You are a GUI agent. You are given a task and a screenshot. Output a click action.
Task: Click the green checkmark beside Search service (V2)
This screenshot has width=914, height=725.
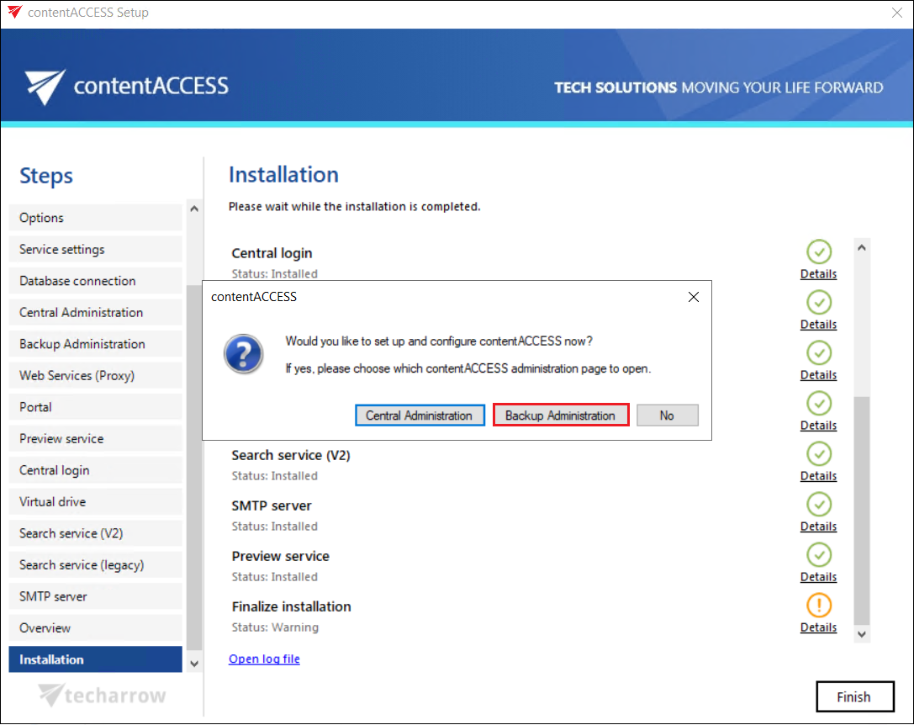tap(818, 453)
